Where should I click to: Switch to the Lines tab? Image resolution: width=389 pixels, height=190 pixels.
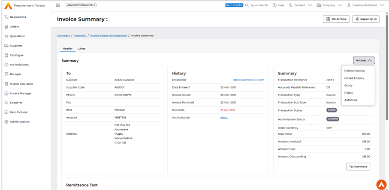pos(82,48)
